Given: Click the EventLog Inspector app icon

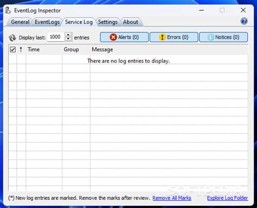Looking at the screenshot, I should 8,10.
